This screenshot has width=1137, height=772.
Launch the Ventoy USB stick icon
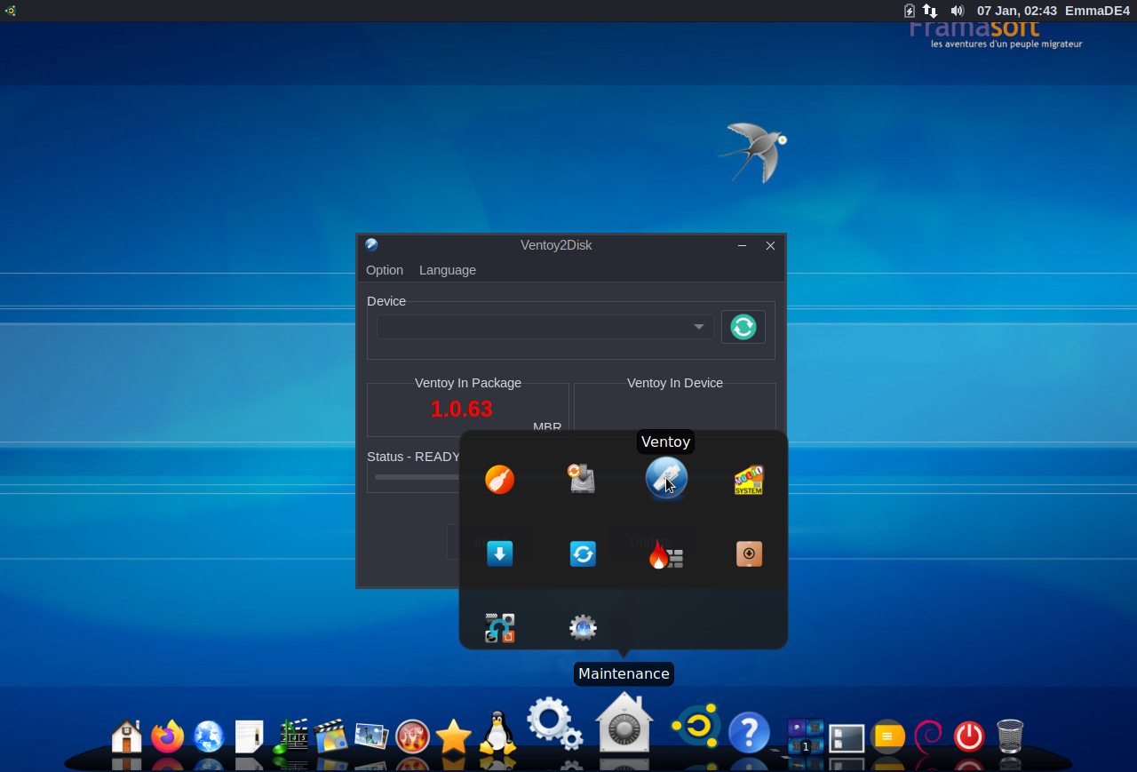(666, 478)
